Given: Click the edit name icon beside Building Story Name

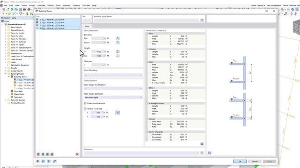Looking at the screenshot, I should pos(202,20).
